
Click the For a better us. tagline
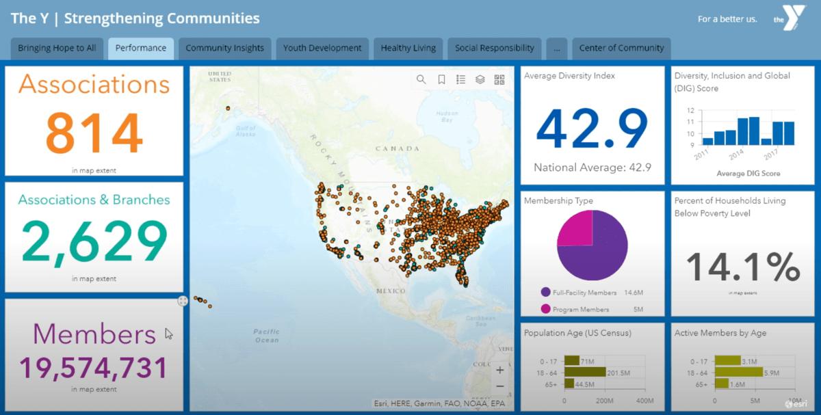tap(727, 19)
